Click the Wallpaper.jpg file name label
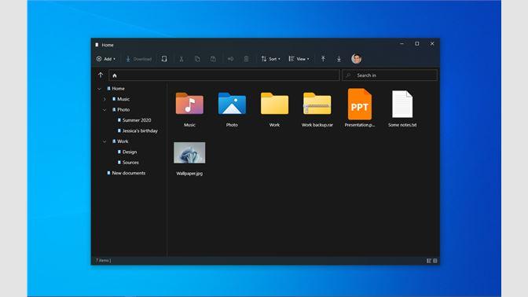 click(x=189, y=174)
